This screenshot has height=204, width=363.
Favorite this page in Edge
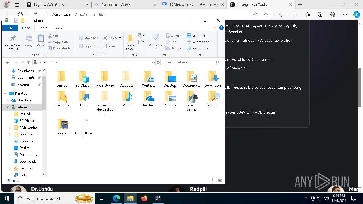point(266,14)
